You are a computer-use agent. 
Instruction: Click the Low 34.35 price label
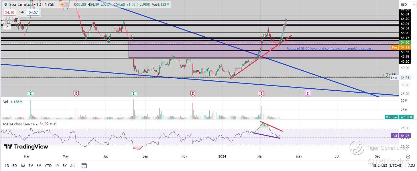coord(400,77)
